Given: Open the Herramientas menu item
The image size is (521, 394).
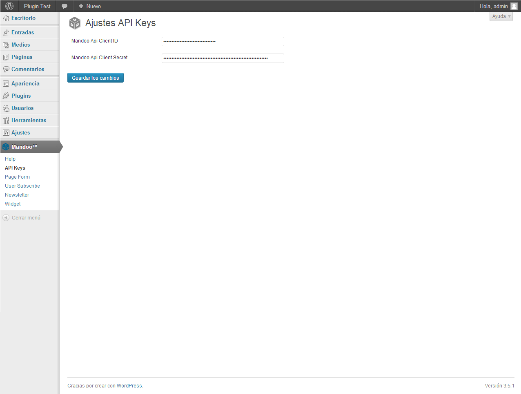Looking at the screenshot, I should tap(29, 121).
